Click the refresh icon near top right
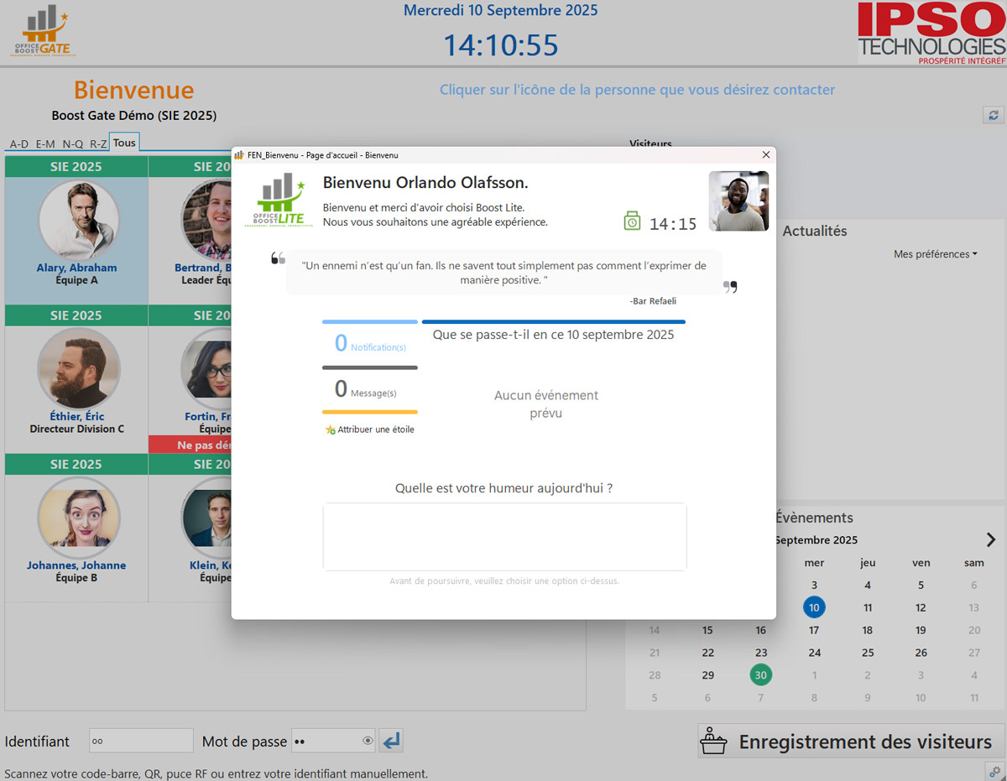1007x781 pixels. 994,115
